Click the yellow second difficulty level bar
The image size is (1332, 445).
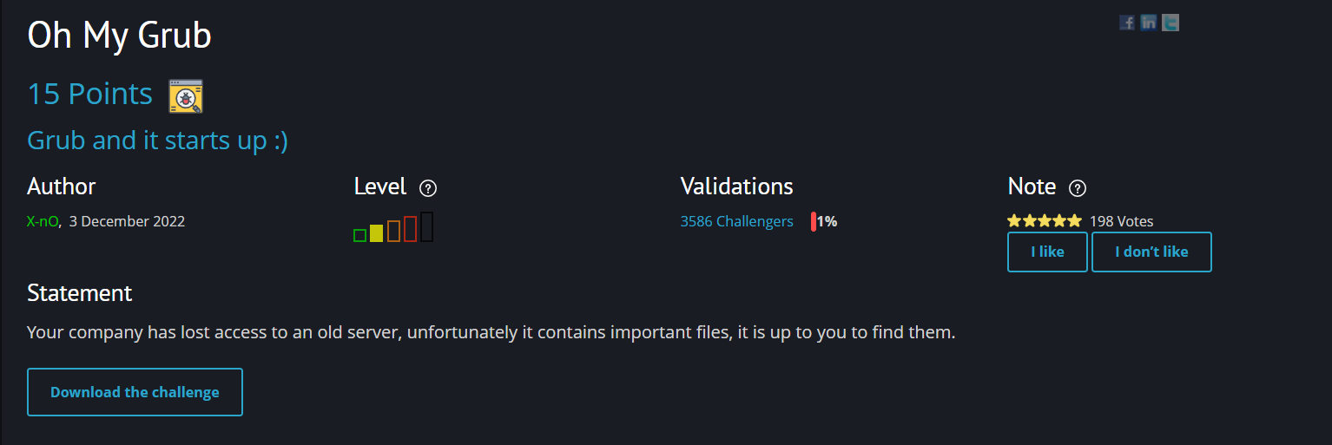click(x=376, y=232)
